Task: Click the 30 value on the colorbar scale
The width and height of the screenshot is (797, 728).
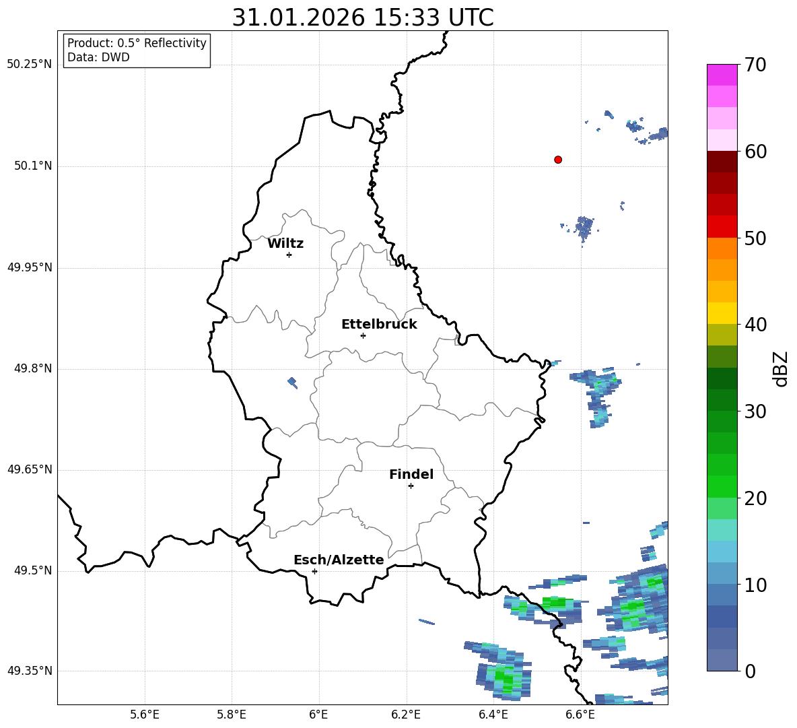Action: [755, 411]
